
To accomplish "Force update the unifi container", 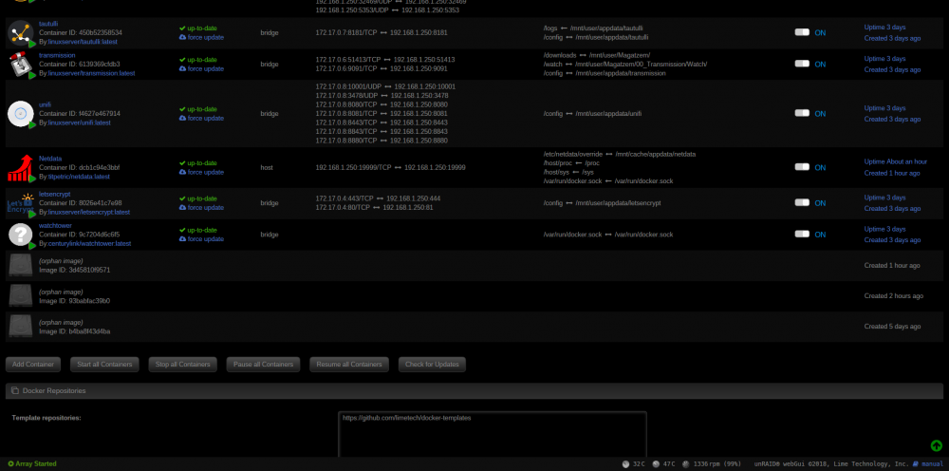I will pyautogui.click(x=201, y=118).
